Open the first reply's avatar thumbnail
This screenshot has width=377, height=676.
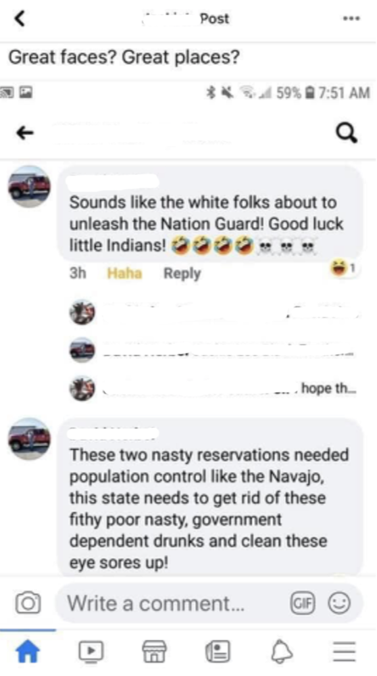[82, 312]
